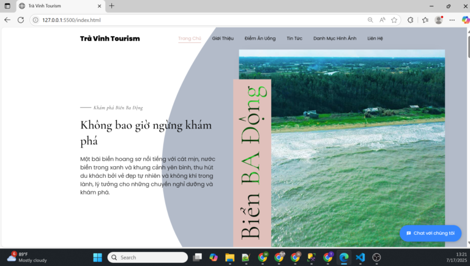Select the Trà Vinh Tourism browser tab

(61, 6)
